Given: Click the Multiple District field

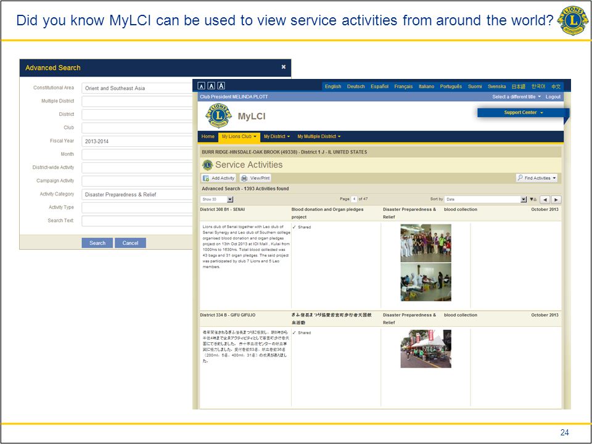Looking at the screenshot, I should pos(137,101).
